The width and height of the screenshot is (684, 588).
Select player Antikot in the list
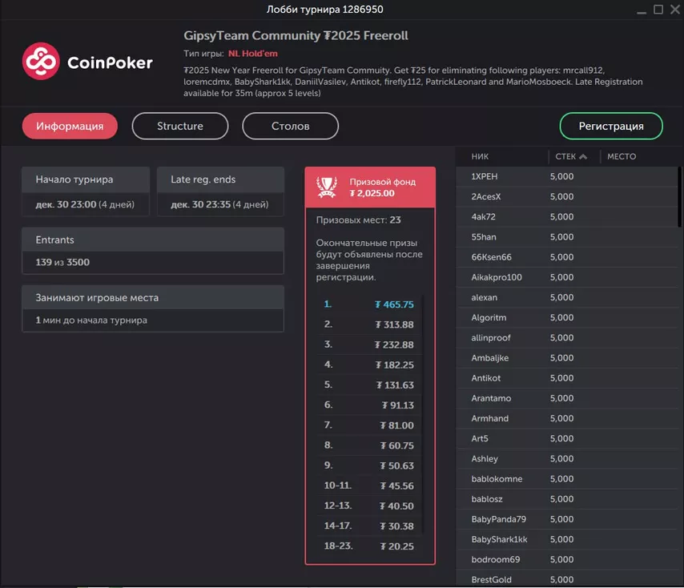coord(486,378)
